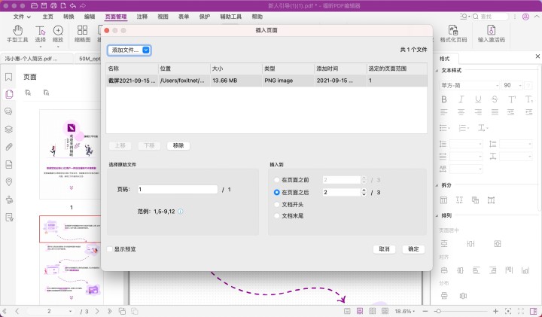This screenshot has width=542, height=317.
Task: Switch to the Protect (保护) ribbon tab
Action: pyautogui.click(x=205, y=16)
